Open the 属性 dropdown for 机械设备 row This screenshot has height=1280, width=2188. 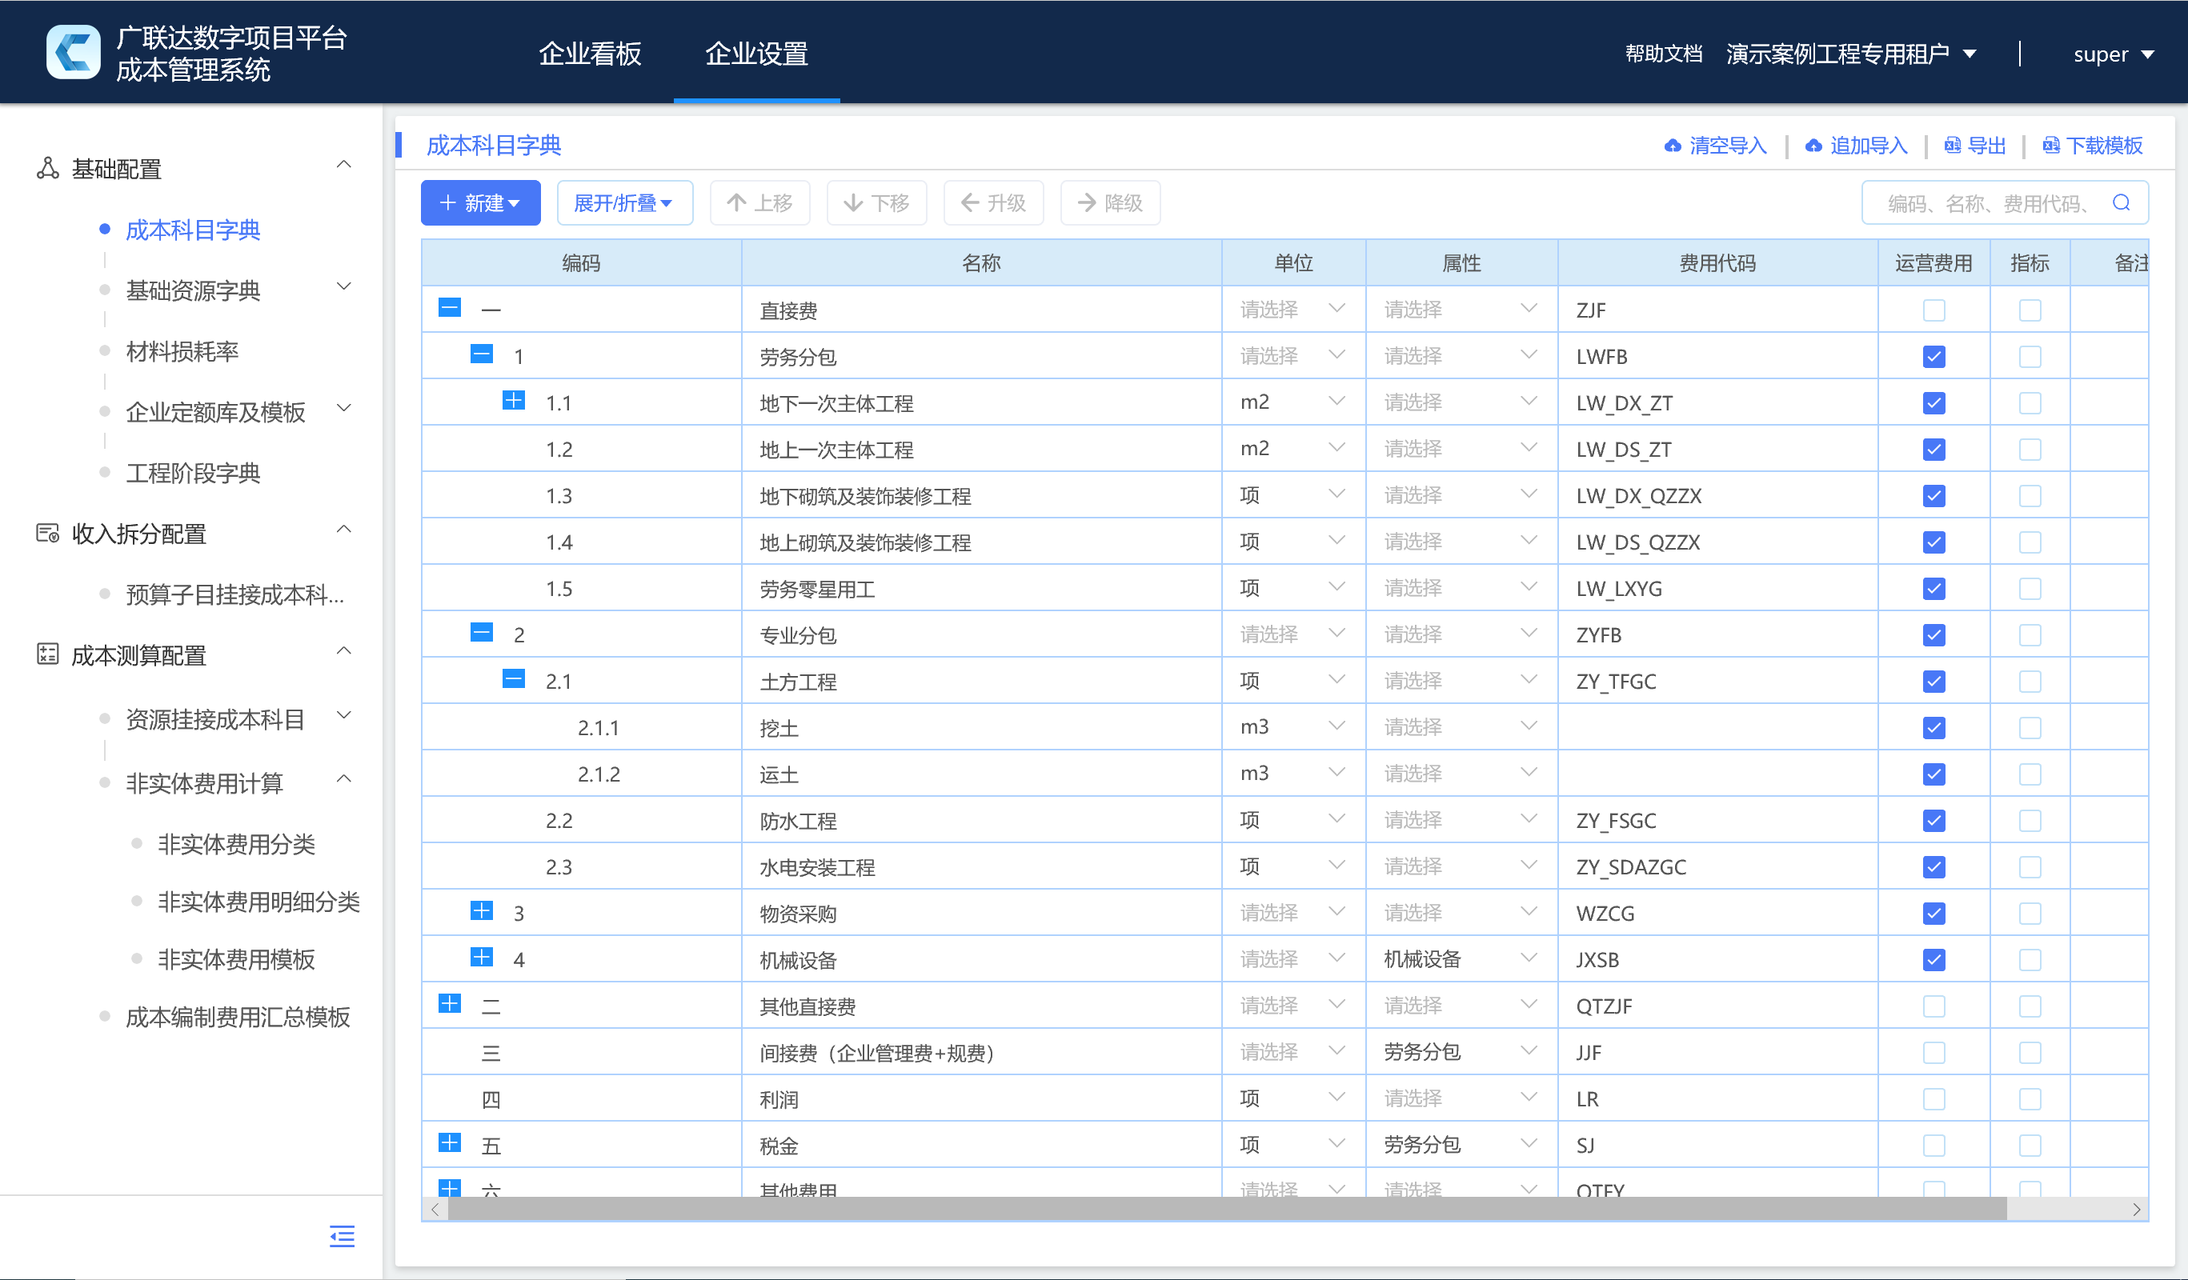point(1461,960)
